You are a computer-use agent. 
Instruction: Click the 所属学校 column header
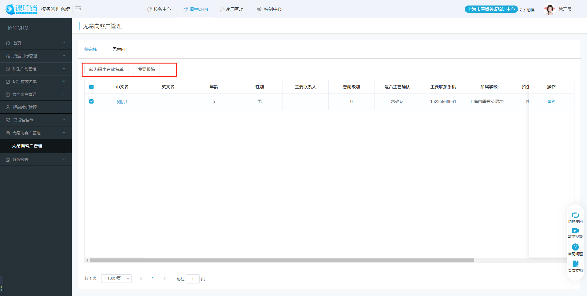point(489,87)
